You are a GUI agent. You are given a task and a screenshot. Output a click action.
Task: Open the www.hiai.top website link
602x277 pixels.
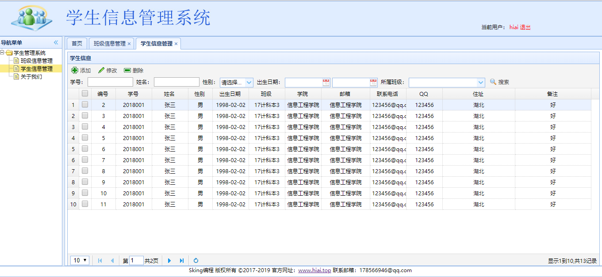click(314, 270)
